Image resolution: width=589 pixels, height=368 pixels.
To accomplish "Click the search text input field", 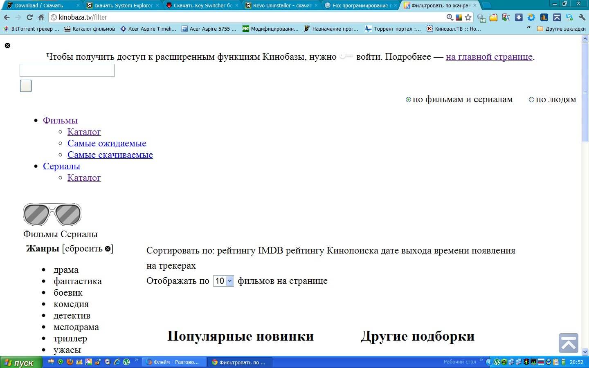I will 67,70.
